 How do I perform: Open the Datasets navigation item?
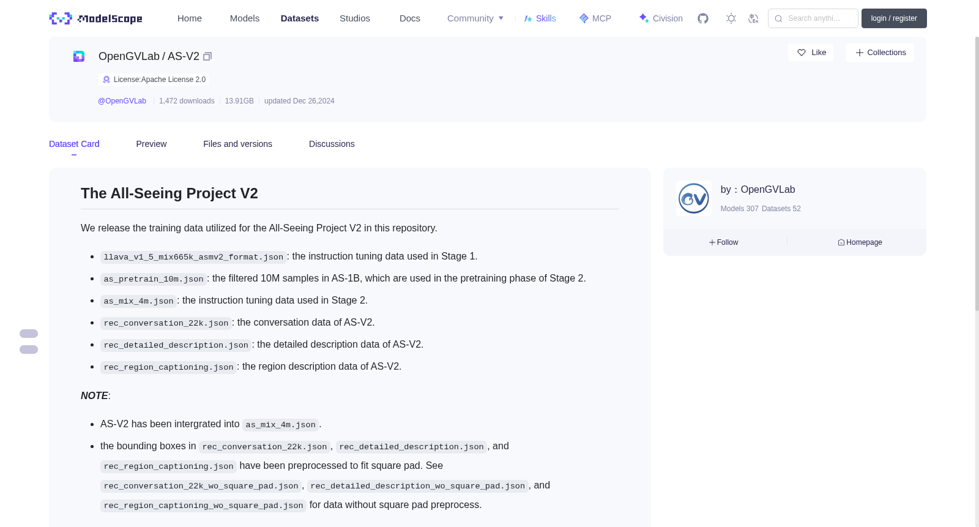pos(300,18)
